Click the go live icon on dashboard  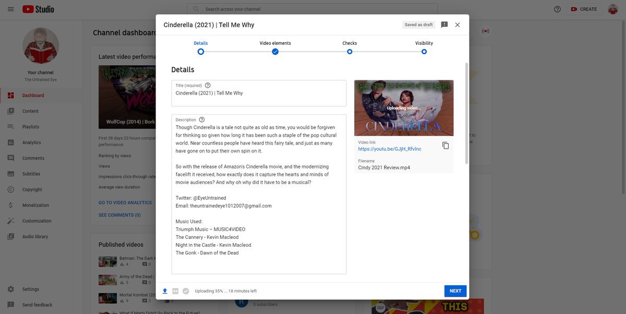pos(486,31)
